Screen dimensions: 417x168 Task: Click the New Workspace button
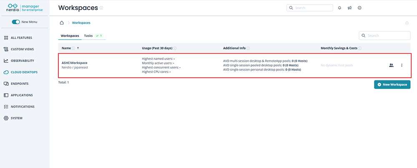point(392,84)
